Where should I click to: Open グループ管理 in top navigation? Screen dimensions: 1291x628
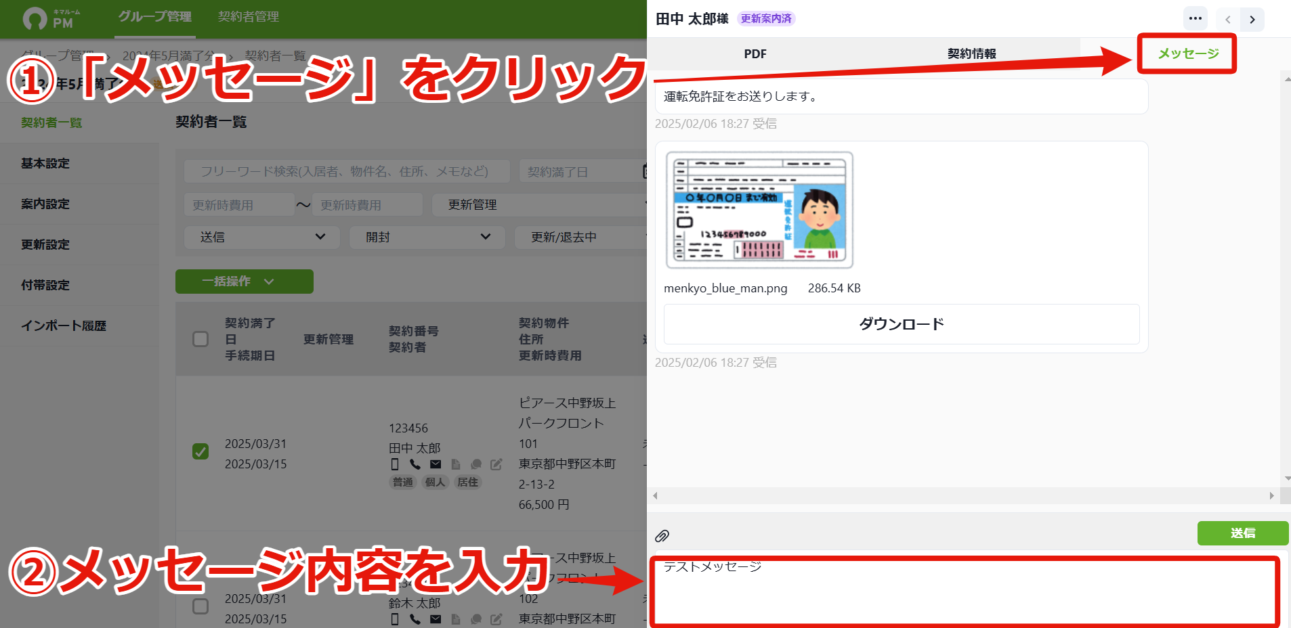155,17
